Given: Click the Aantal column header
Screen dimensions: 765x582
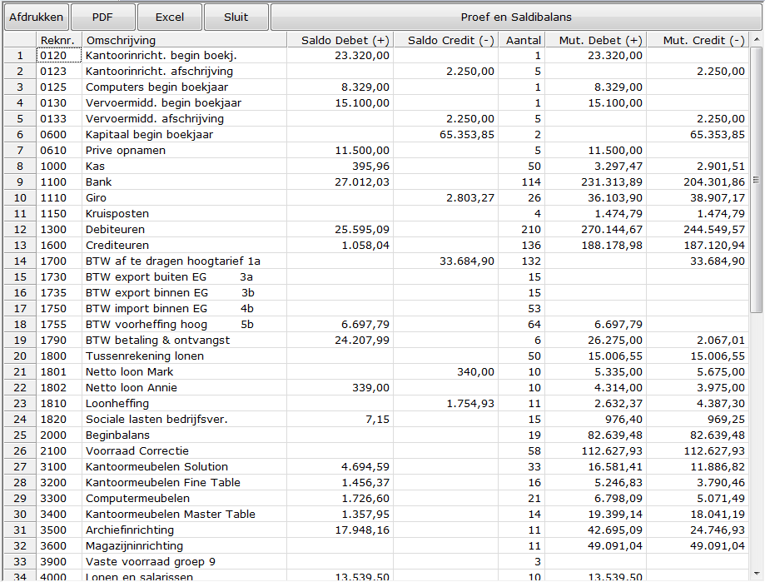Looking at the screenshot, I should pyautogui.click(x=523, y=40).
